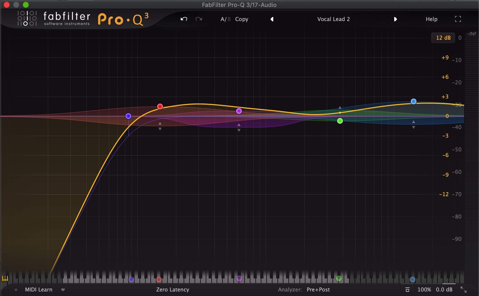Click the violet band dot on piano display
The width and height of the screenshot is (479, 296).
(131, 279)
